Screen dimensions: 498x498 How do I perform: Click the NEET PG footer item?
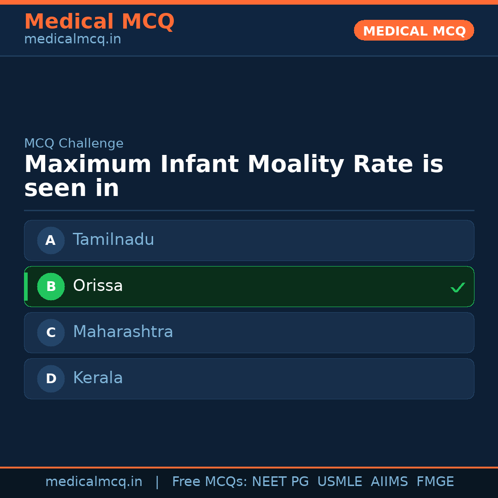(280, 481)
